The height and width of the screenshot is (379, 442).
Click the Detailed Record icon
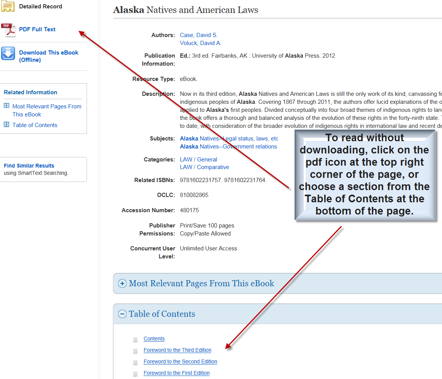pos(8,6)
